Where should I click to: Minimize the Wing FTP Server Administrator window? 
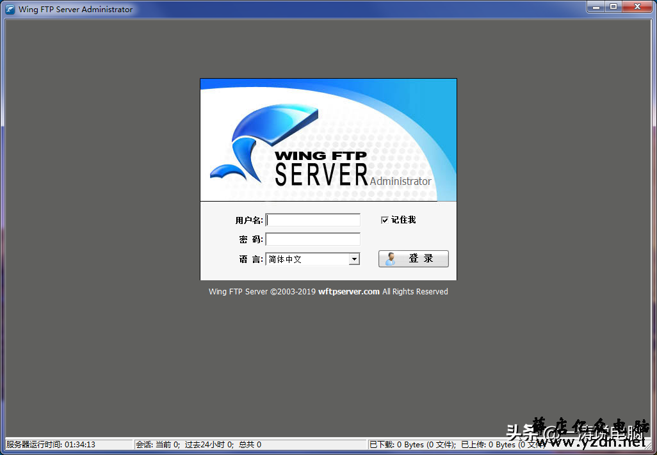coord(596,6)
